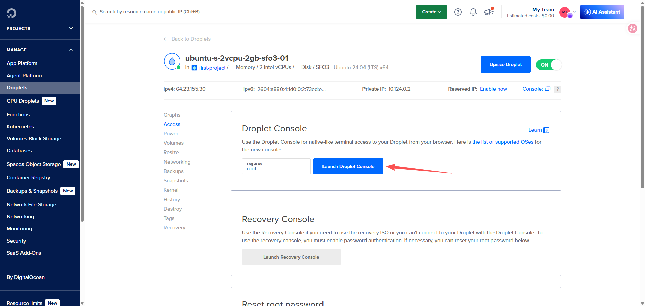Switch to the Tags tab
Screen dimensions: 645x306
pyautogui.click(x=169, y=218)
